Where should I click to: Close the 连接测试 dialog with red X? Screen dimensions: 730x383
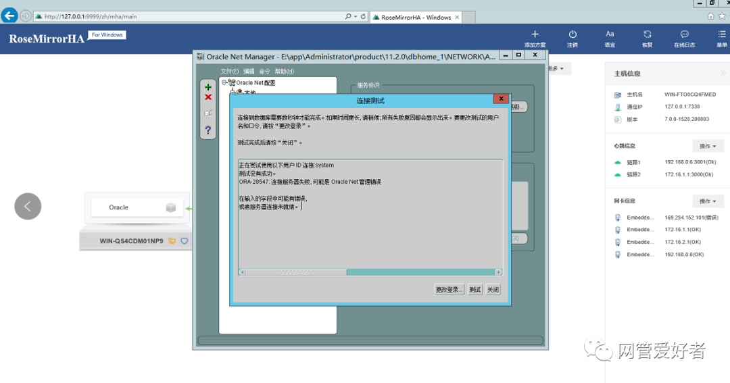click(501, 99)
